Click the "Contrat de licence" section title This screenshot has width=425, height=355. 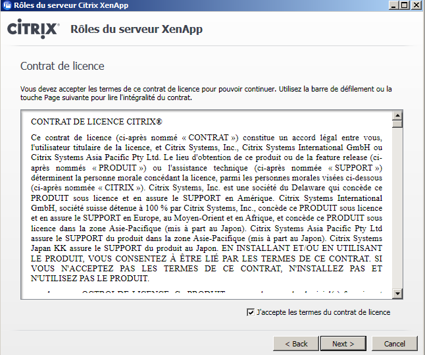point(63,66)
